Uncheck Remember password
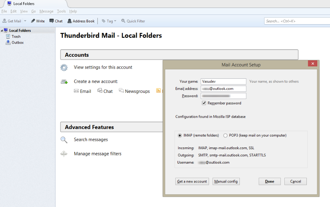The image size is (330, 207). (x=204, y=103)
